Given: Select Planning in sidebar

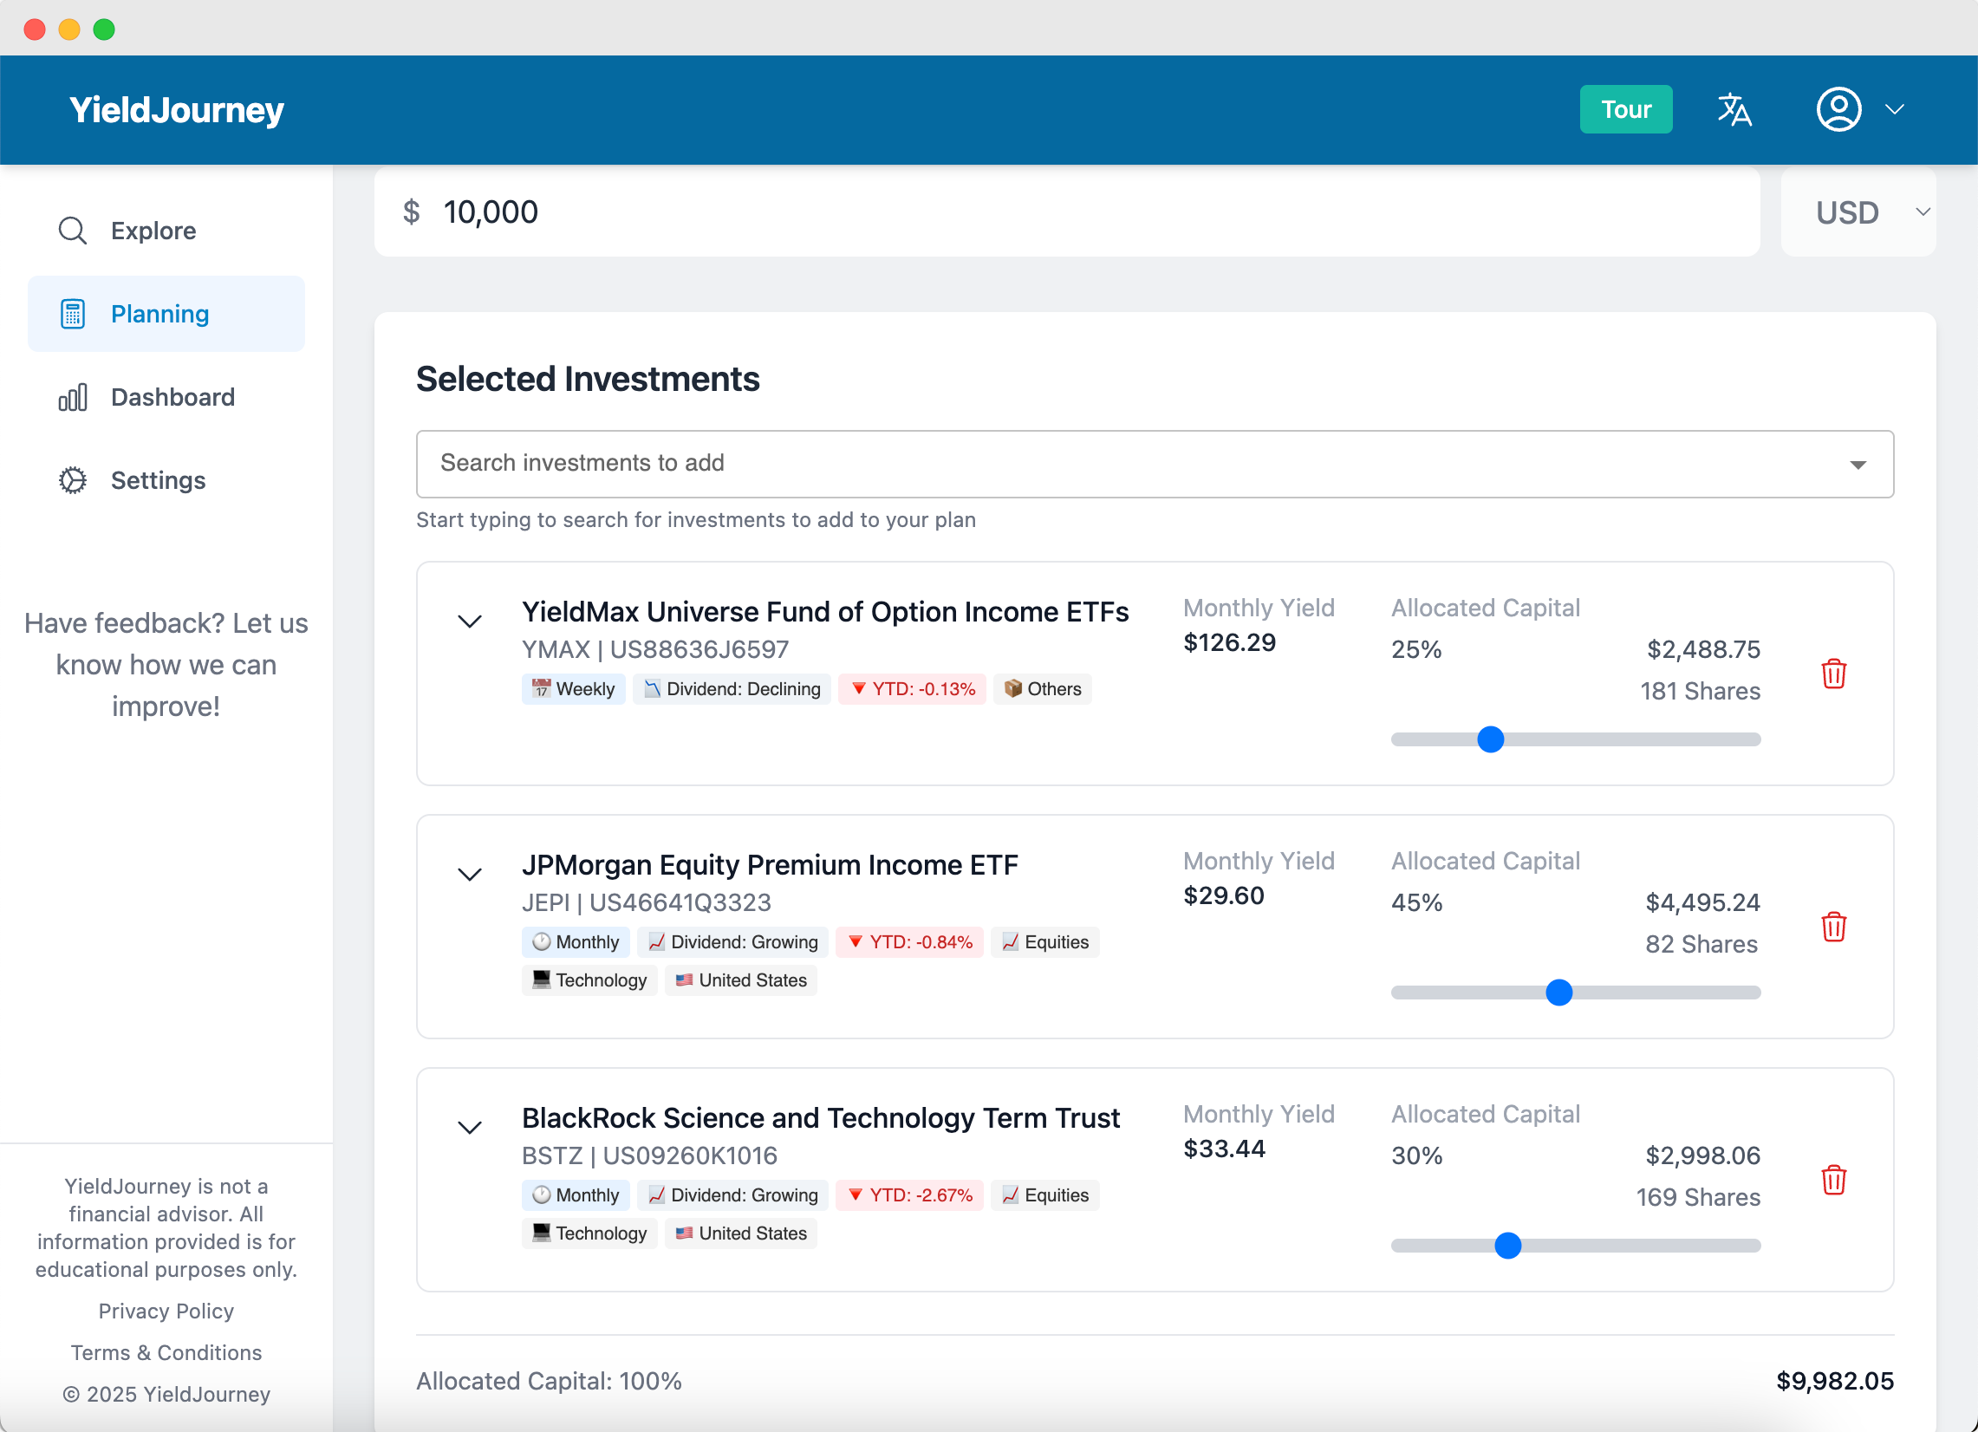Looking at the screenshot, I should pos(166,314).
